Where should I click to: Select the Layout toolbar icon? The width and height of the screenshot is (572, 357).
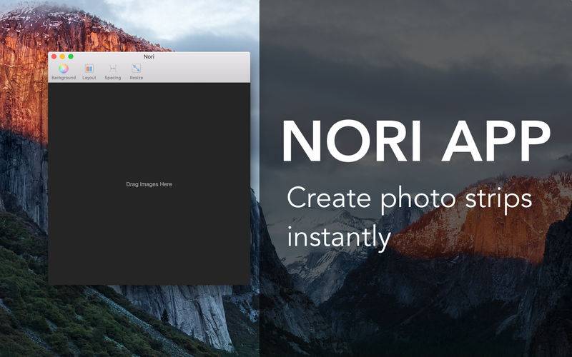pos(89,69)
